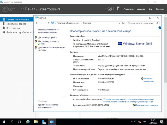Open the Windows Start menu
Viewport: 167px width, 125px height.
4,122
